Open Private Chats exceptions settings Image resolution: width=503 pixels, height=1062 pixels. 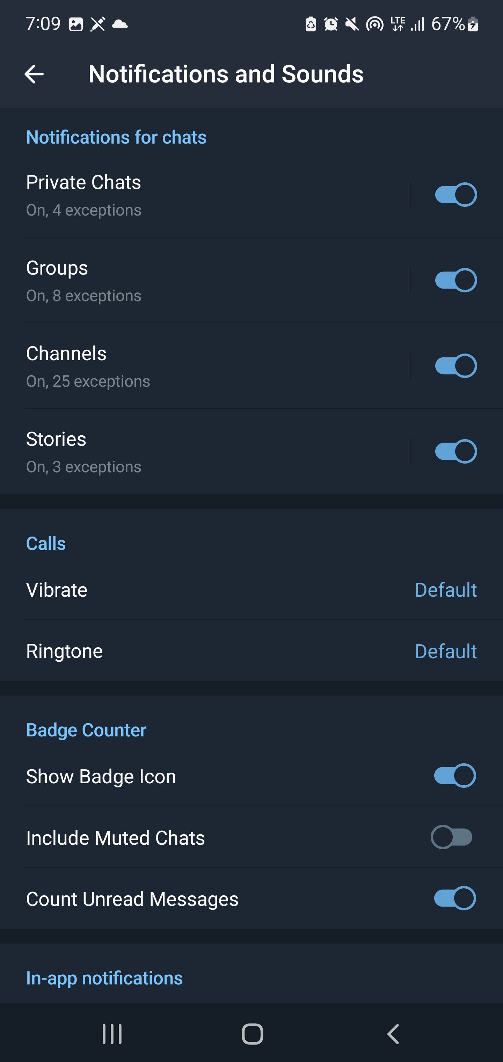(x=165, y=195)
